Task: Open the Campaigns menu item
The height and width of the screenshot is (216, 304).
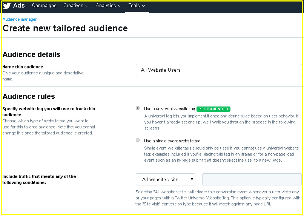Action: pyautogui.click(x=44, y=6)
